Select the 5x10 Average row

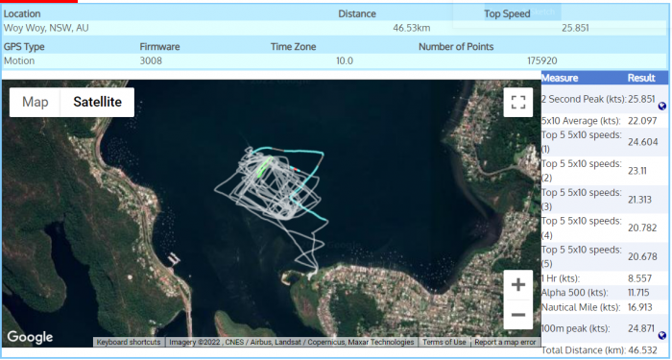(605, 121)
